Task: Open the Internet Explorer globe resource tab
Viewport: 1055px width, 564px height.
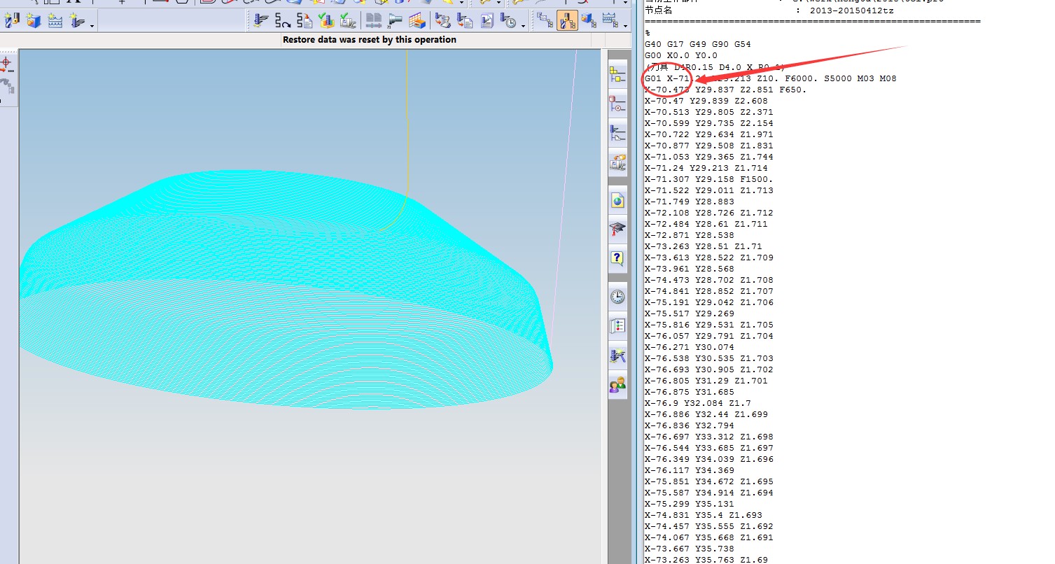Action: coord(617,201)
